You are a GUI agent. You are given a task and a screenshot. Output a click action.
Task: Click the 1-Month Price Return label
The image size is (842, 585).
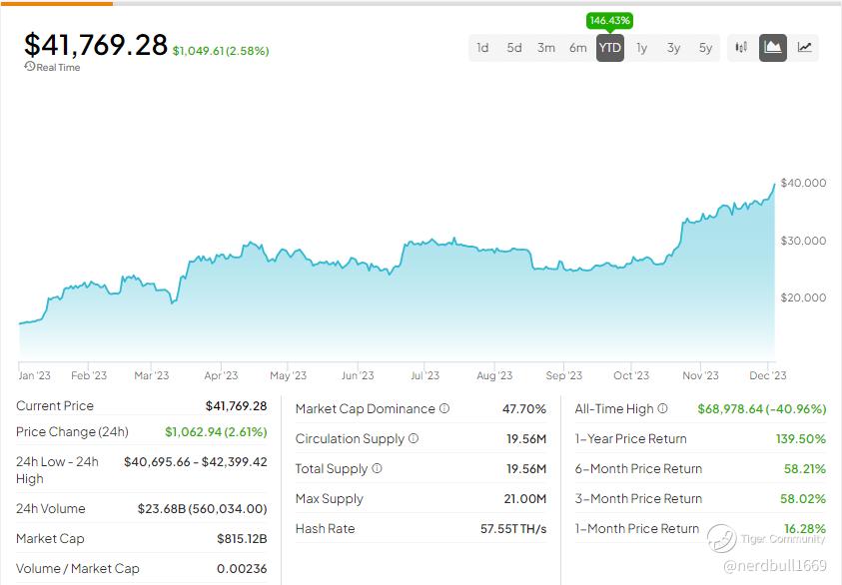[637, 529]
